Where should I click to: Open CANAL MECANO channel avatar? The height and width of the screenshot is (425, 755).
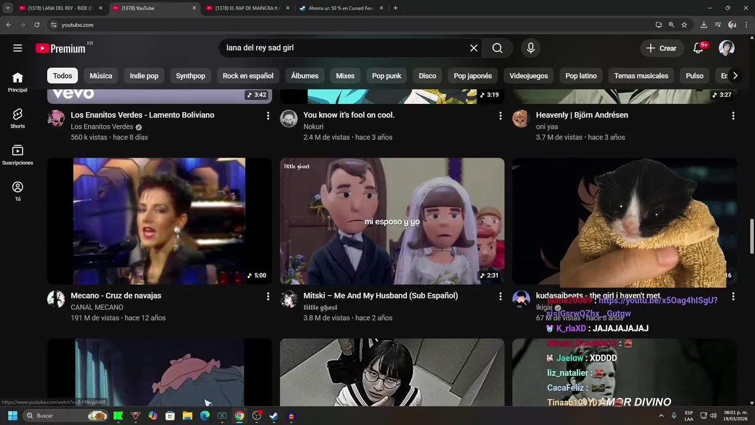(x=56, y=299)
